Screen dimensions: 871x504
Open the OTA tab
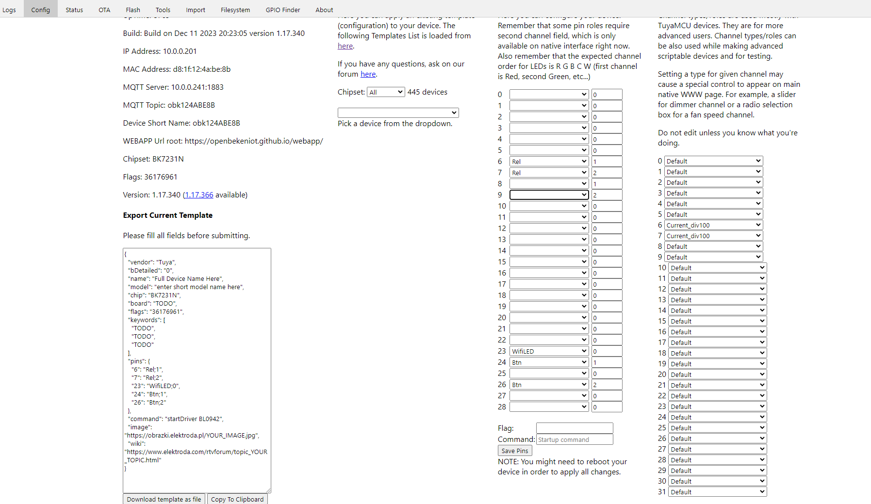(x=104, y=10)
